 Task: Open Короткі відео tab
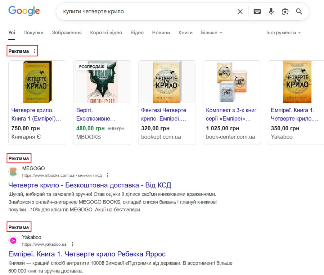(106, 32)
